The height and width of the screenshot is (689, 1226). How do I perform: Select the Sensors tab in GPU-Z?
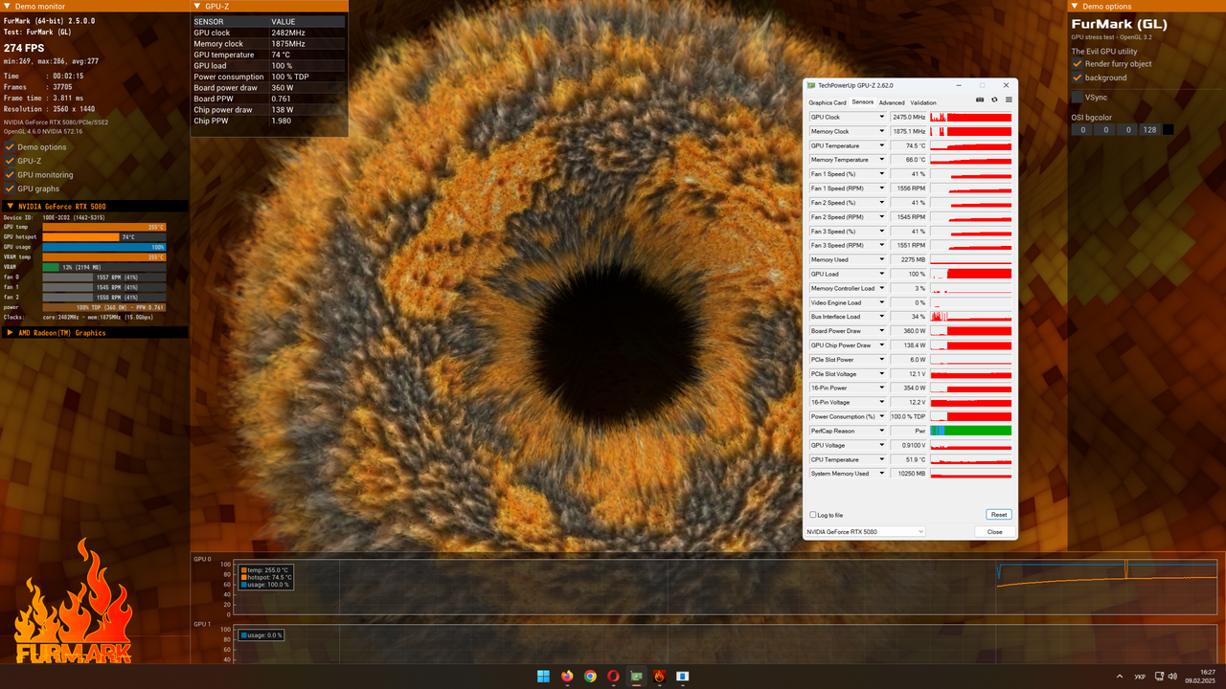(x=863, y=102)
